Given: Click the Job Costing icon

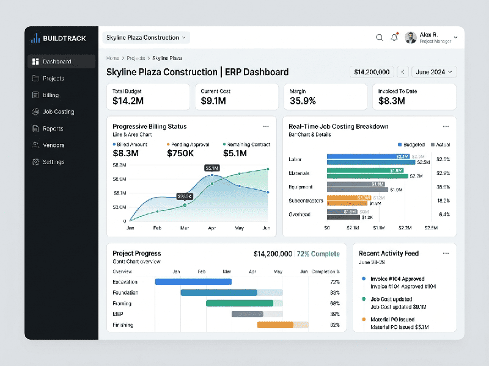Looking at the screenshot, I should tap(35, 112).
